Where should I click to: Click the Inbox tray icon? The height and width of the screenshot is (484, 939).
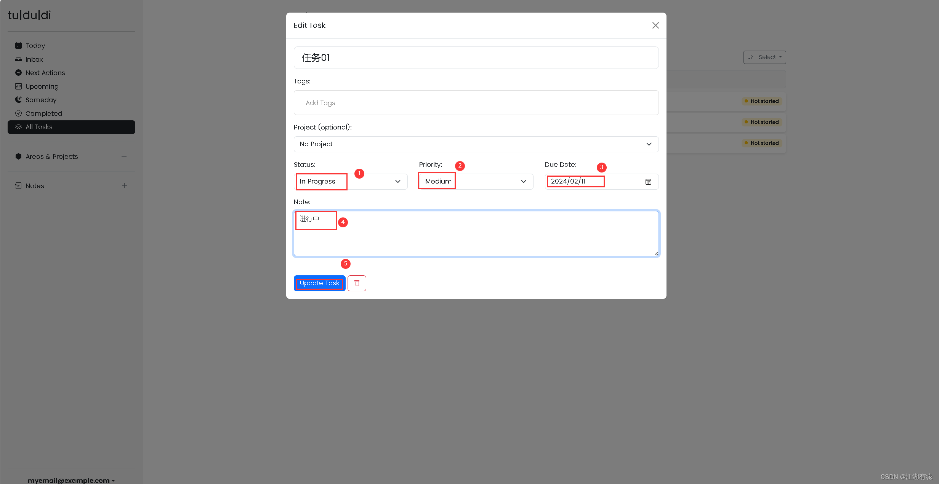[18, 59]
